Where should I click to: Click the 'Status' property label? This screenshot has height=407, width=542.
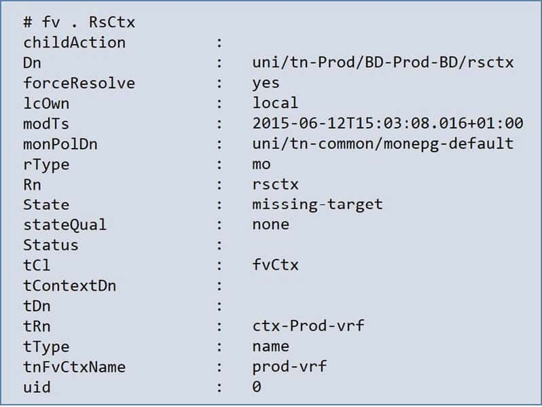point(51,245)
